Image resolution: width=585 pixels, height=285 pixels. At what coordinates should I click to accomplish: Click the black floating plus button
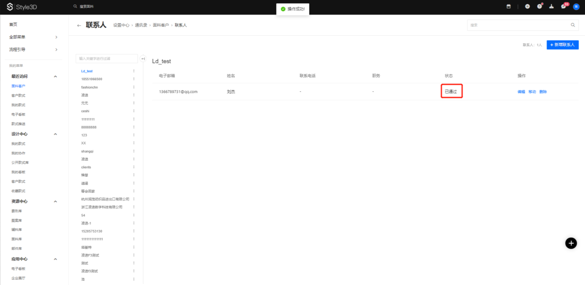tap(571, 243)
